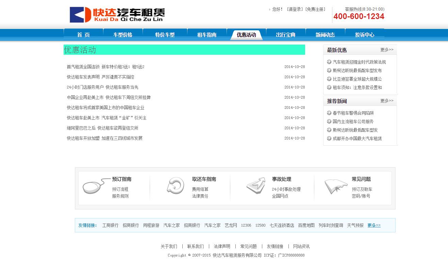Open the 免费注册 registration link
The image size is (448, 263).
(315, 10)
